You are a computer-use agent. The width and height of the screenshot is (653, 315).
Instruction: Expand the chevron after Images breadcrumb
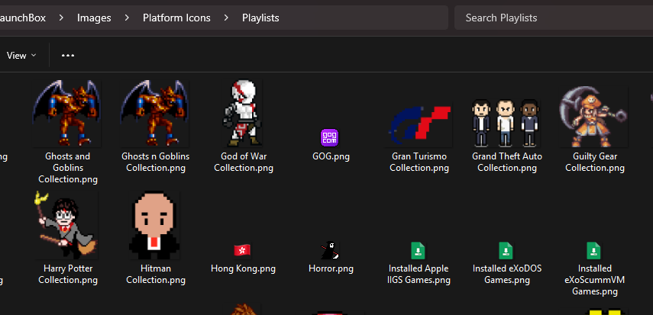[127, 18]
